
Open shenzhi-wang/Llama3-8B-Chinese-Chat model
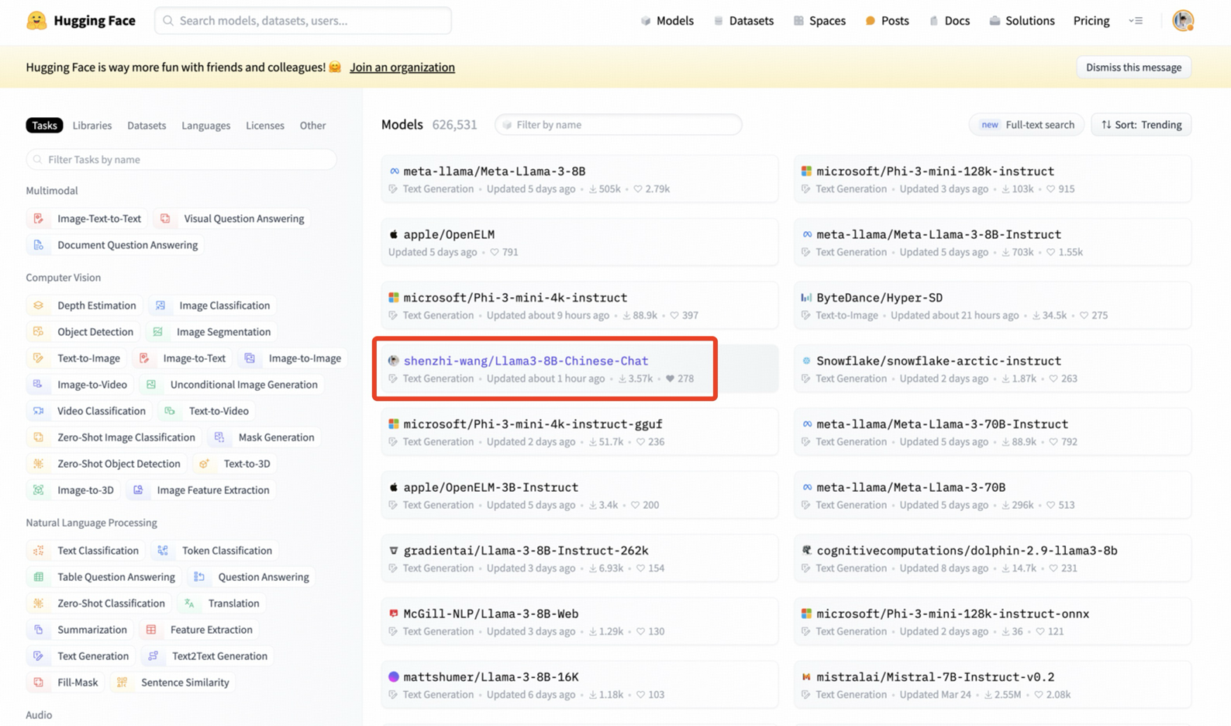(x=580, y=369)
